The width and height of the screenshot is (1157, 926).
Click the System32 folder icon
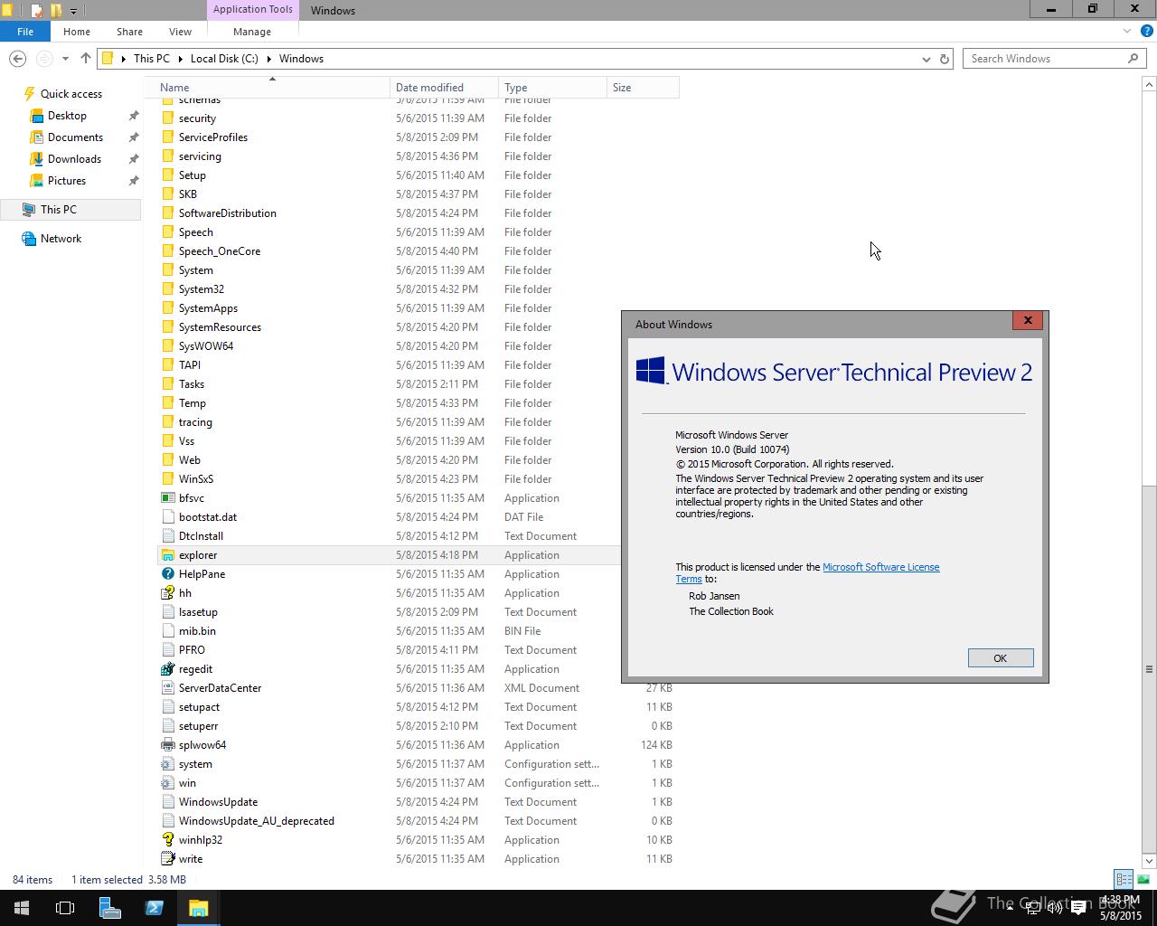pos(167,289)
